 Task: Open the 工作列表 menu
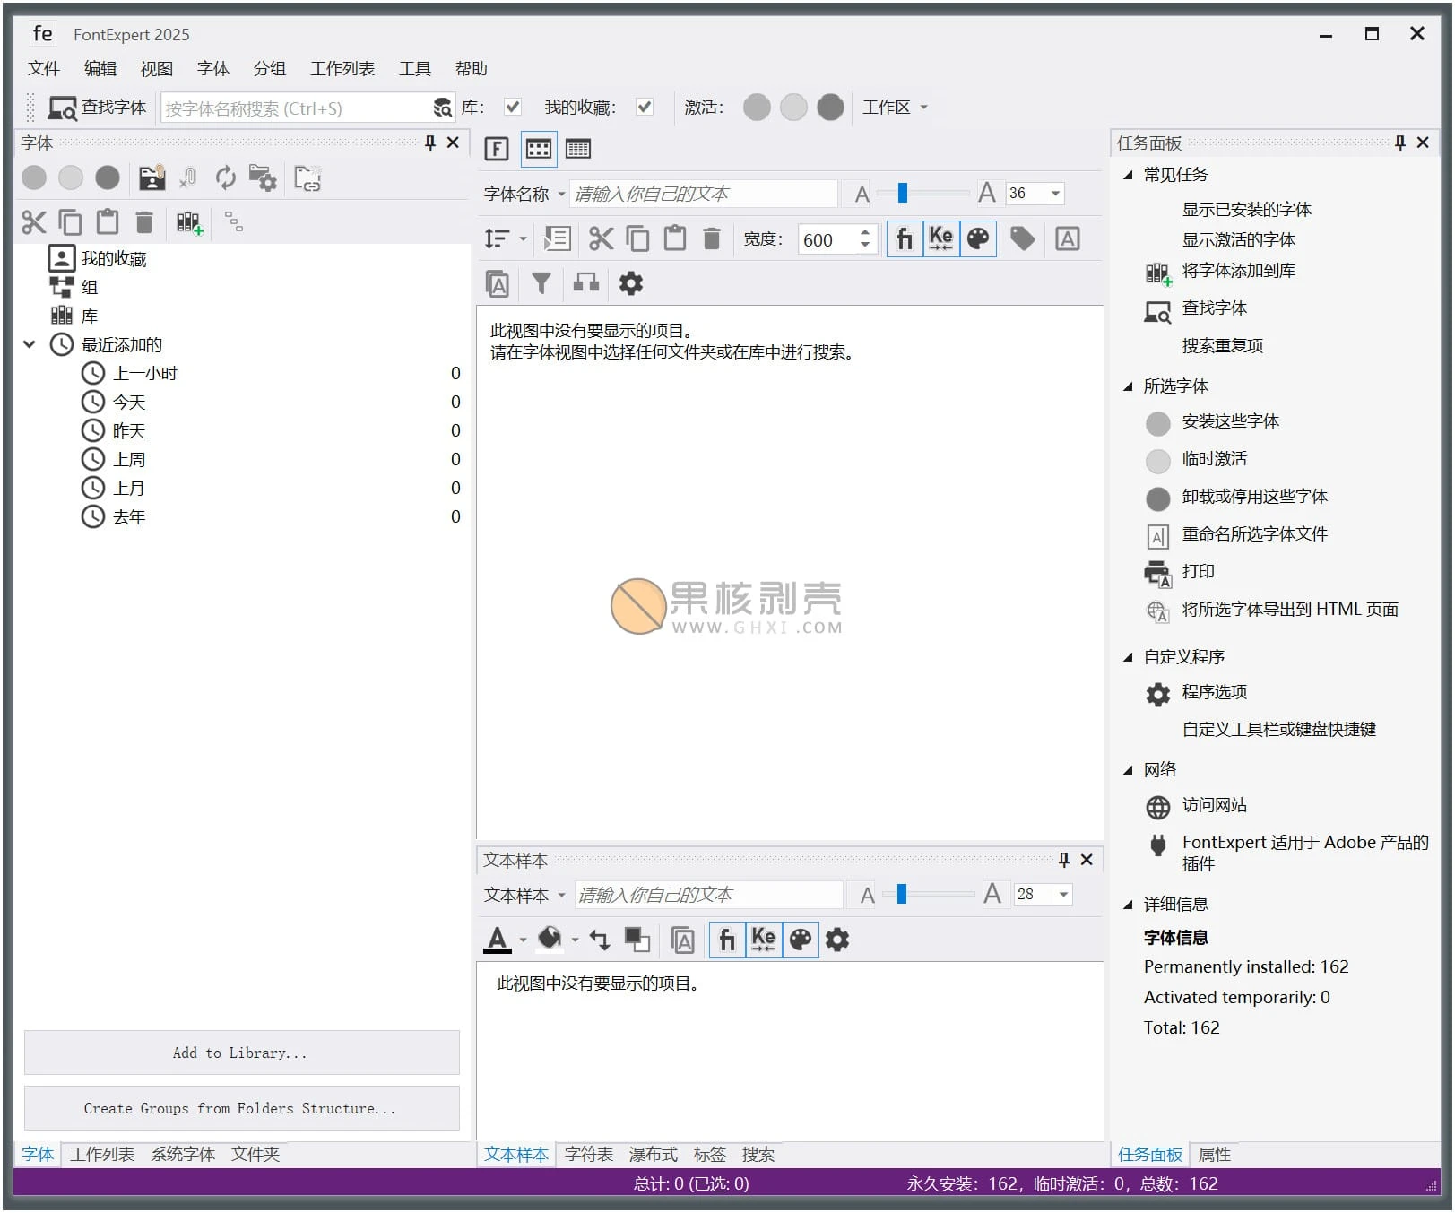coord(342,68)
